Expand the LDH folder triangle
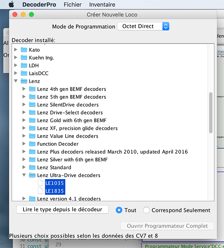Screen dimensions: 224x248 coord(16,65)
